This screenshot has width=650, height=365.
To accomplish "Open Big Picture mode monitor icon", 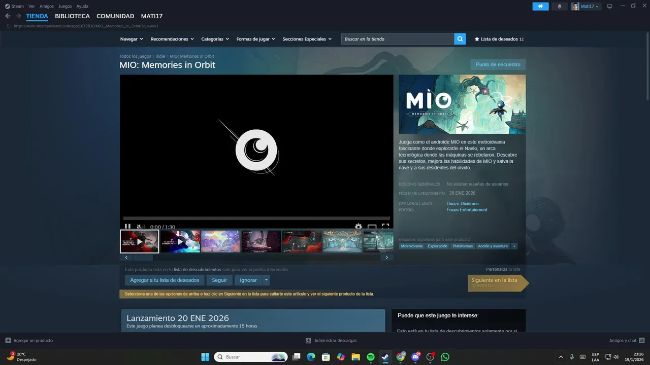I will click(609, 6).
